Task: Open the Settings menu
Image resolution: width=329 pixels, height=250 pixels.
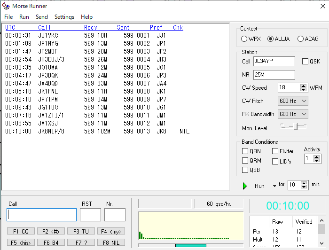Action: 64,17
